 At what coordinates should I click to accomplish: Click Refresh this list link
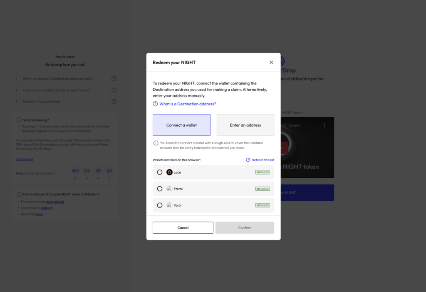[263, 160]
